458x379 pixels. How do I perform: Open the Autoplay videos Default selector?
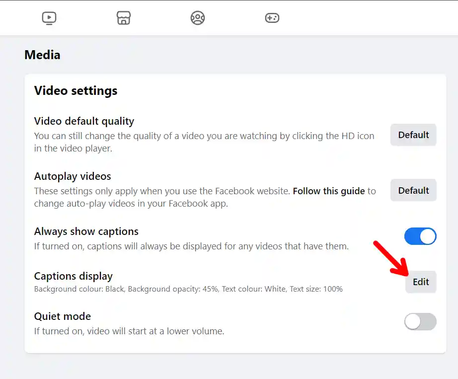point(413,190)
